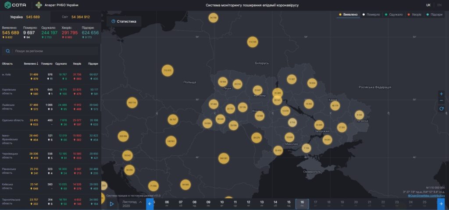Click the map bubble showing 712 972
The image size is (449, 210).
[167, 70]
